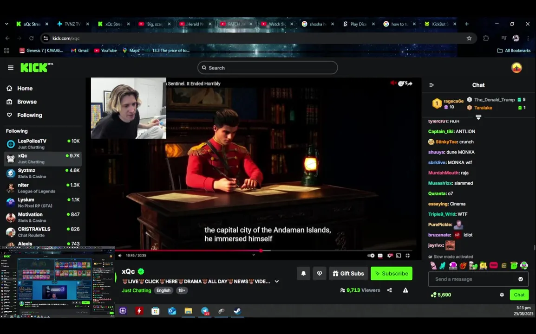Open the Chrome three-dot menu
This screenshot has height=334, width=536.
tap(528, 38)
